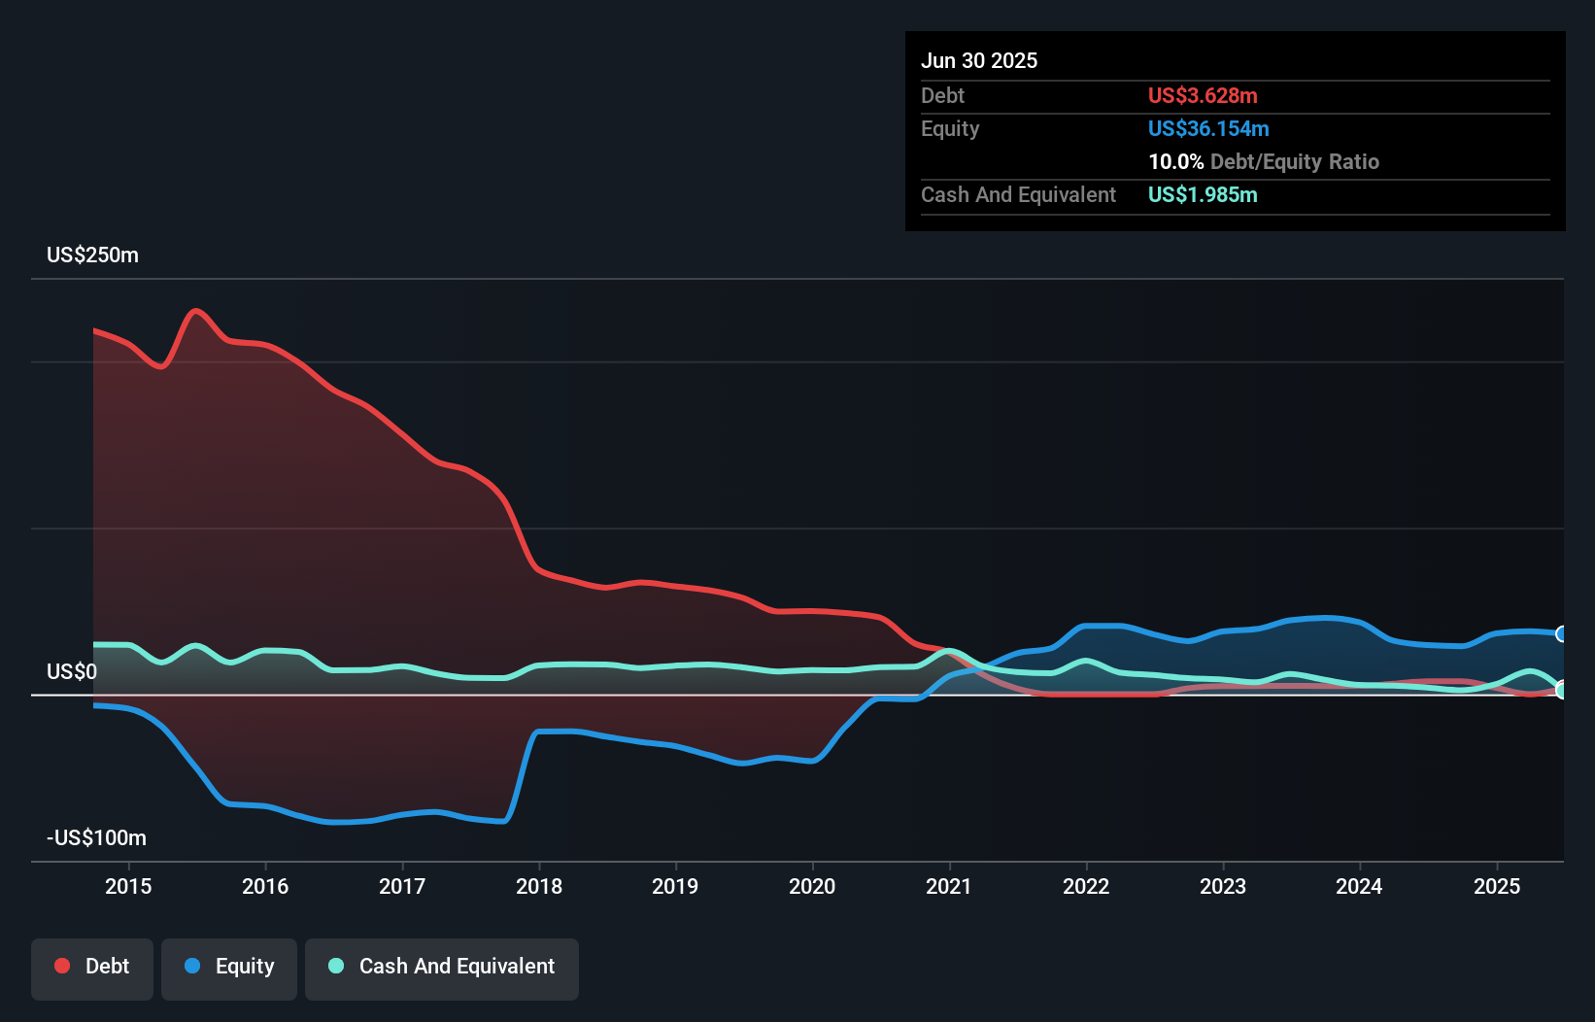Click the US$36.154m Equity value
1595x1022 pixels.
click(x=1208, y=128)
